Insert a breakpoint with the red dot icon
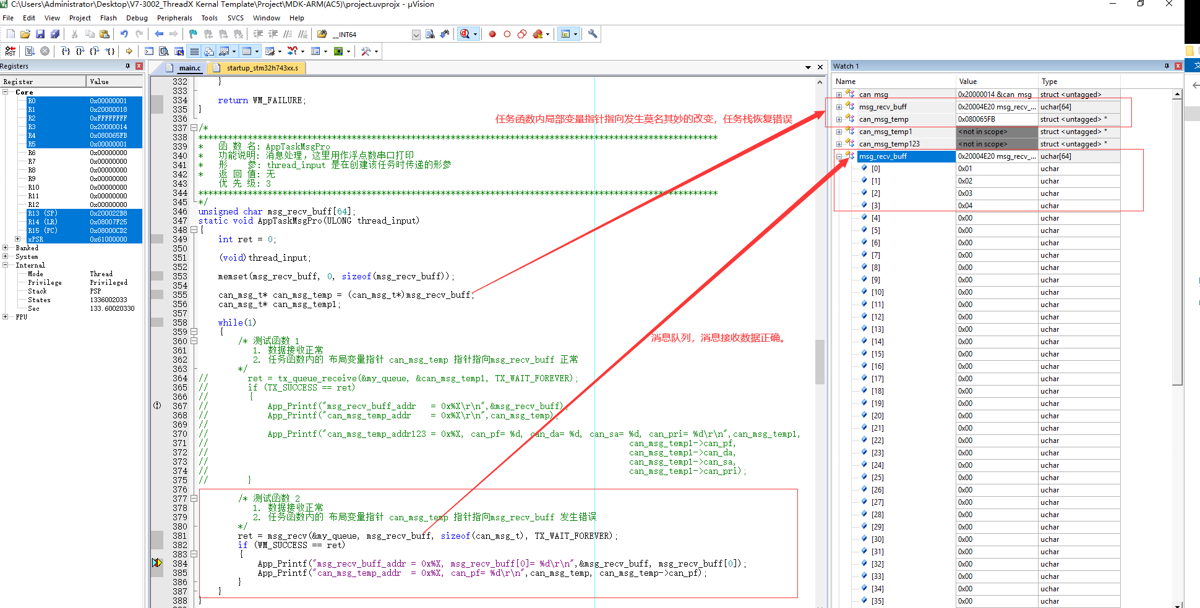 [492, 35]
